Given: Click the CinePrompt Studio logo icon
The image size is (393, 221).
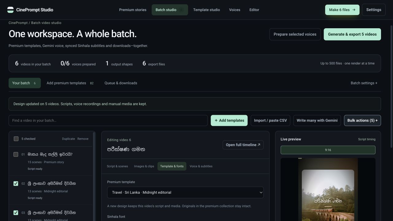Looking at the screenshot, I should click(10, 10).
